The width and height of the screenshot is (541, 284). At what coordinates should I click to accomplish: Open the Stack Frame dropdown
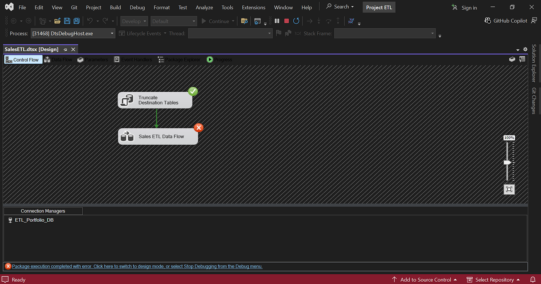click(x=385, y=34)
